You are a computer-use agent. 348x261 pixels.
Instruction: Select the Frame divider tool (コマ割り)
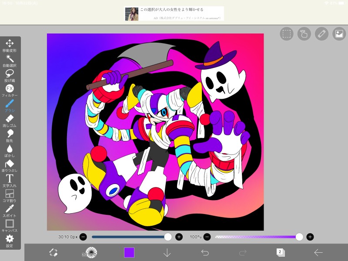10,196
